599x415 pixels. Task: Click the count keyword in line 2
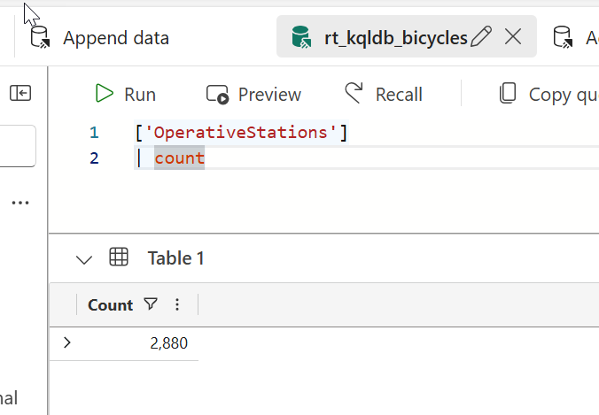(x=179, y=158)
